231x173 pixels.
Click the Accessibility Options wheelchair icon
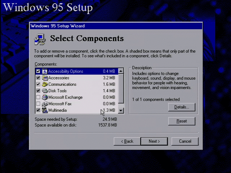(x=45, y=71)
